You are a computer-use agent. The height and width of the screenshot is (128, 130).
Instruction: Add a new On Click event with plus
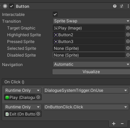click(x=114, y=124)
